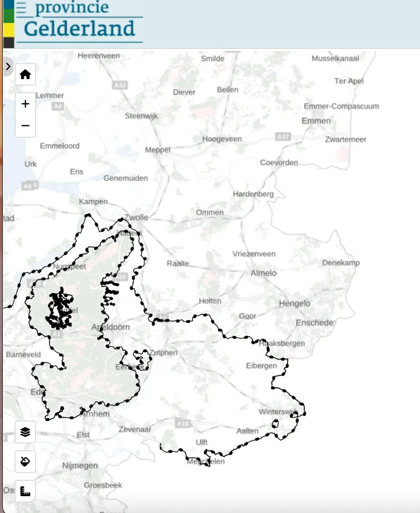Viewport: 420px width, 513px height.
Task: Activate the ruler measurement tool
Action: 25,491
